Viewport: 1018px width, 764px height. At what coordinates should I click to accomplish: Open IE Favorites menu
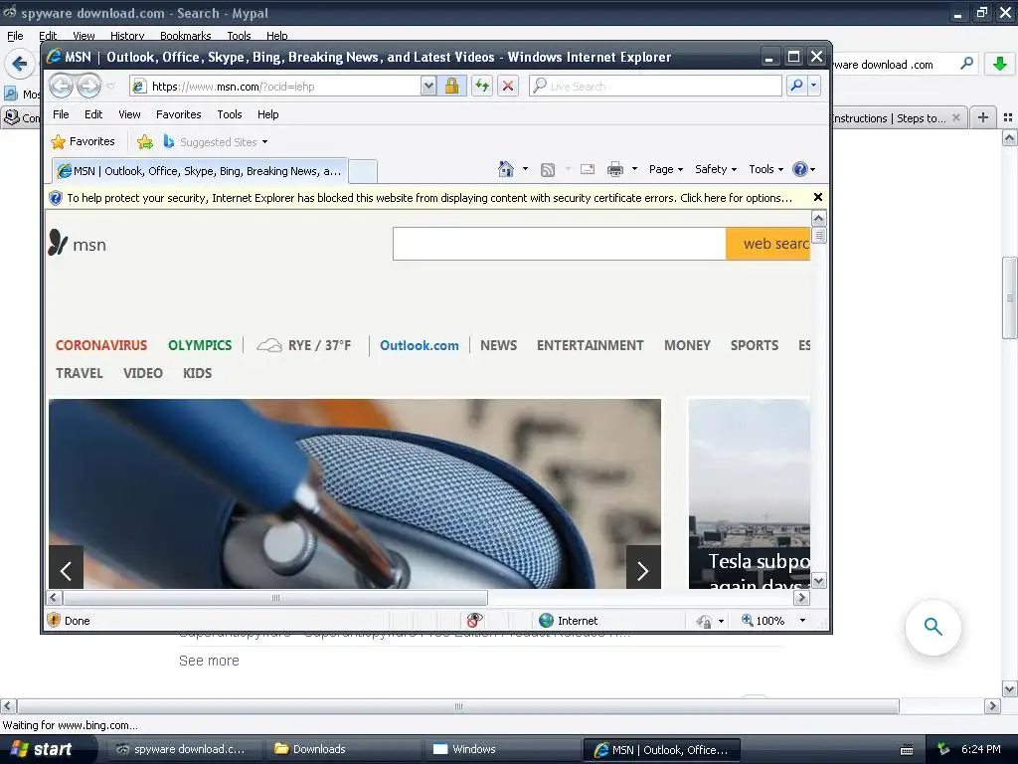[x=179, y=114]
